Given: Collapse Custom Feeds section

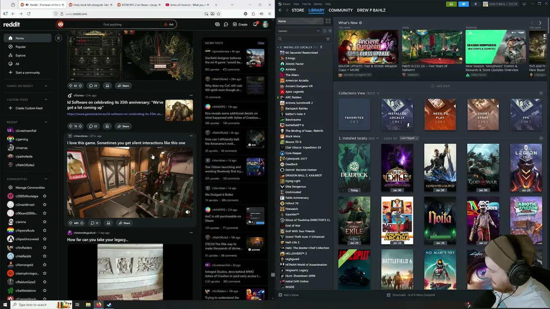Looking at the screenshot, I should coord(46,100).
